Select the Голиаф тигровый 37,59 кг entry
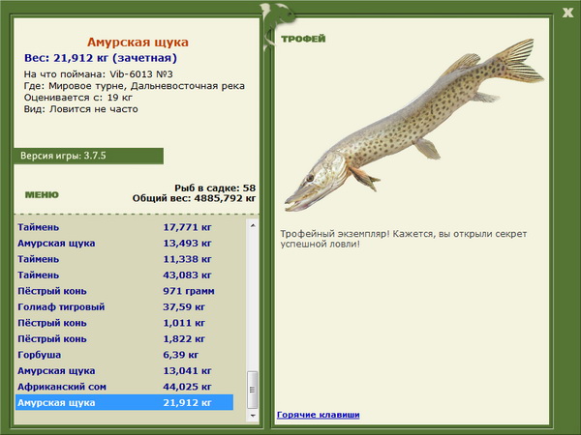This screenshot has height=435, width=581. (x=125, y=307)
